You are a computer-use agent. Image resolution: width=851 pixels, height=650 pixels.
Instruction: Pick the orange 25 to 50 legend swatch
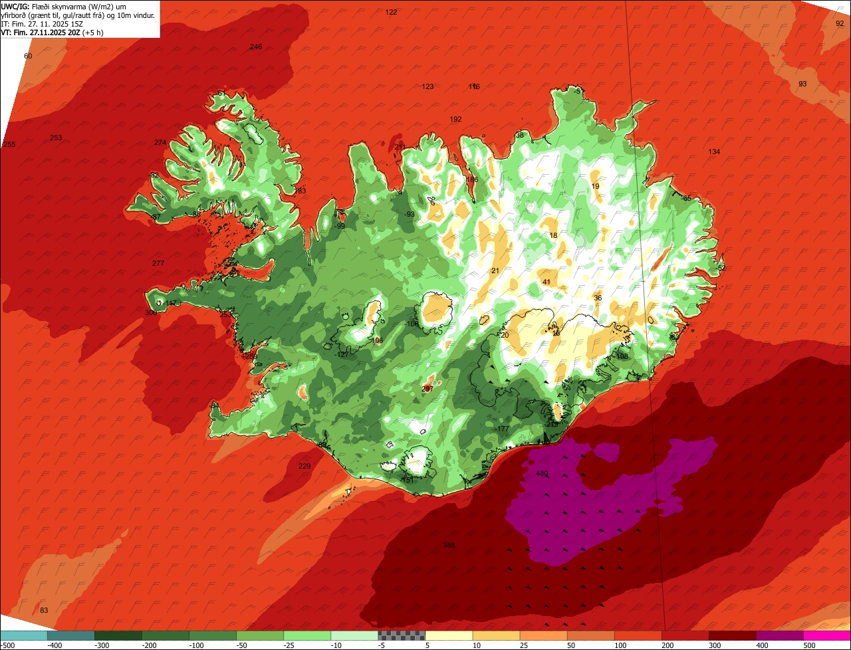[543, 635]
